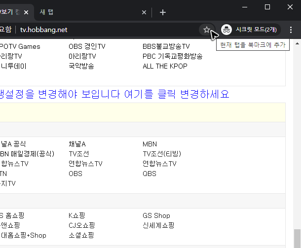
Task: Open 신세계쇼핑 channel
Action: coord(158,225)
